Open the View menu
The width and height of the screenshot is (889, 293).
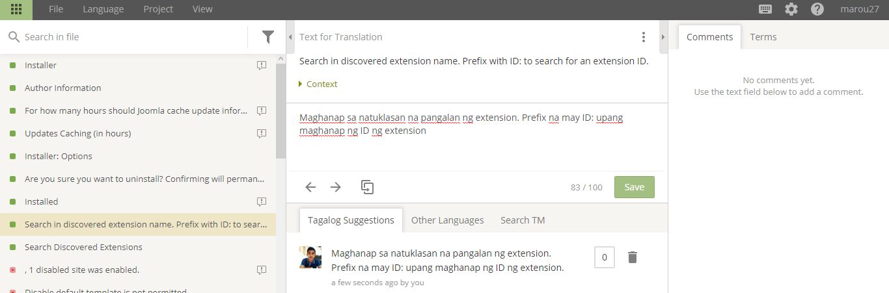point(202,9)
